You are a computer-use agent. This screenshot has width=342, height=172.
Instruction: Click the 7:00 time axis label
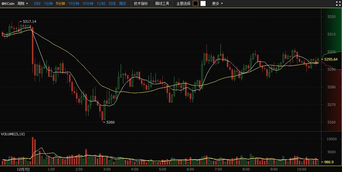(218, 169)
